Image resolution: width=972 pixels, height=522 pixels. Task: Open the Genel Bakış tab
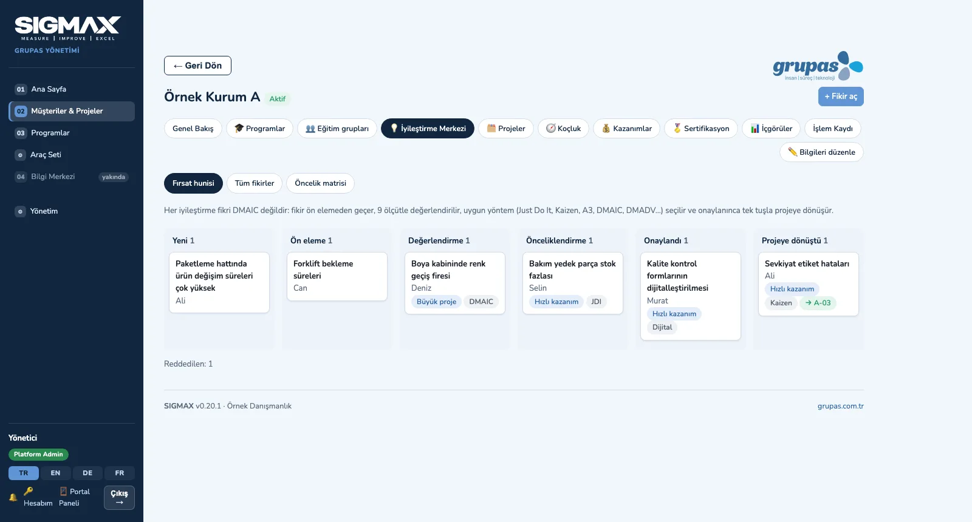point(193,129)
